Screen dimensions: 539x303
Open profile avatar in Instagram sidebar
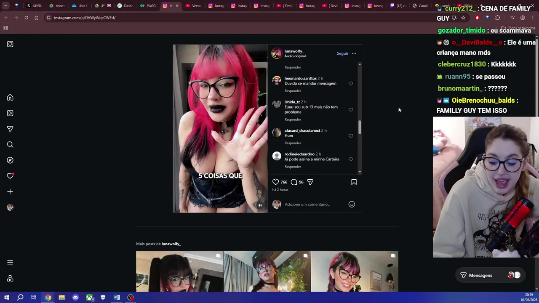10,207
